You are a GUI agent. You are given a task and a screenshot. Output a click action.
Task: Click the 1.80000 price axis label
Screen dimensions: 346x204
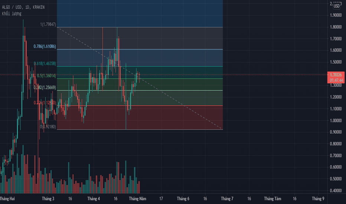tap(336, 27)
